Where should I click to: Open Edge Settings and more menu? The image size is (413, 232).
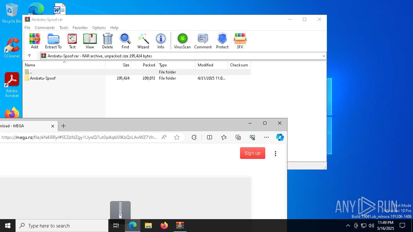[x=267, y=137]
